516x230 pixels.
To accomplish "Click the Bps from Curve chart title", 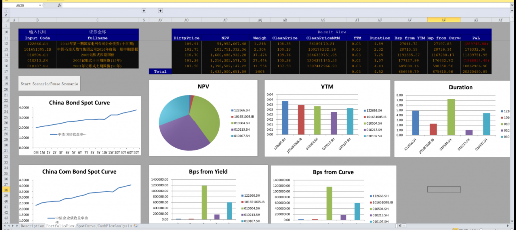I will pos(333,172).
